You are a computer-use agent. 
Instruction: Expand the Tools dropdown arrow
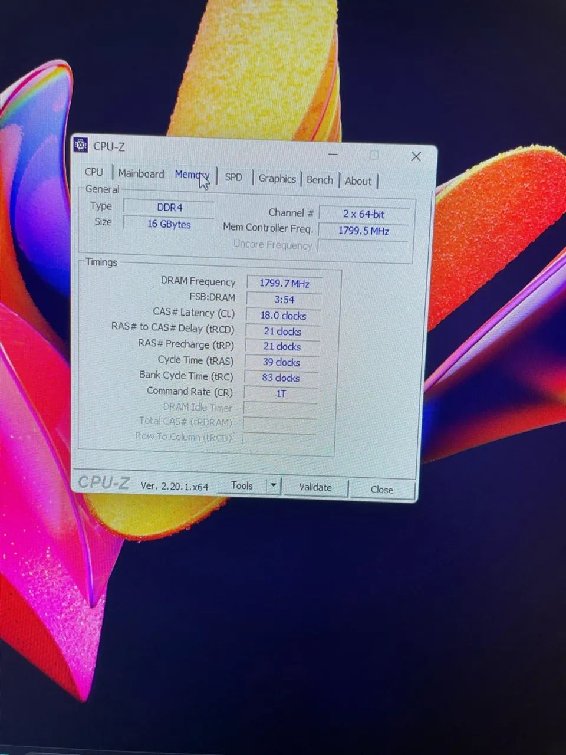pos(273,486)
